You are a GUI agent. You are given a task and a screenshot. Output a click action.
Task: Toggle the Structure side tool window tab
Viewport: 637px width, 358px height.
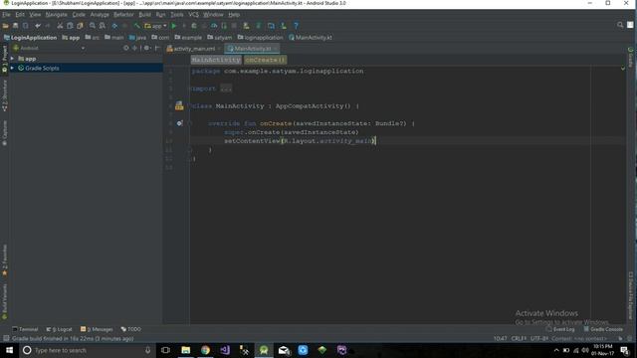click(4, 95)
